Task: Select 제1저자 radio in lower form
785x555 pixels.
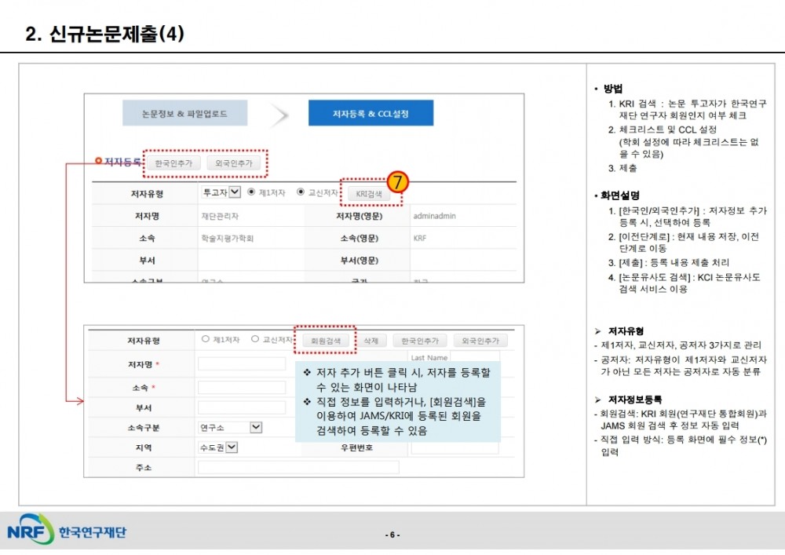Action: pos(205,339)
